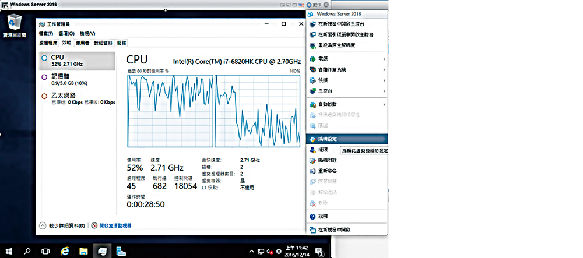Click the Intel Core i7-6820HK CPU label
The image size is (583, 258).
237,61
